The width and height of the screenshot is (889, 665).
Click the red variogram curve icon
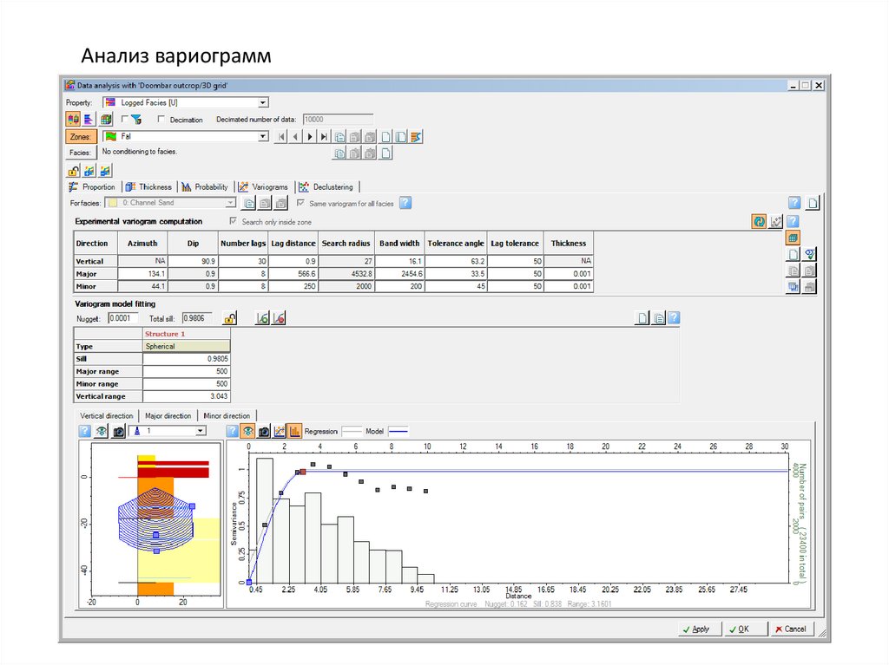(279, 318)
